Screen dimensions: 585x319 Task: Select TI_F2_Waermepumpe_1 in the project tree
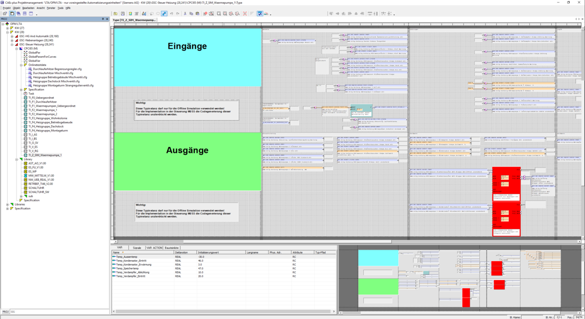[42, 110]
